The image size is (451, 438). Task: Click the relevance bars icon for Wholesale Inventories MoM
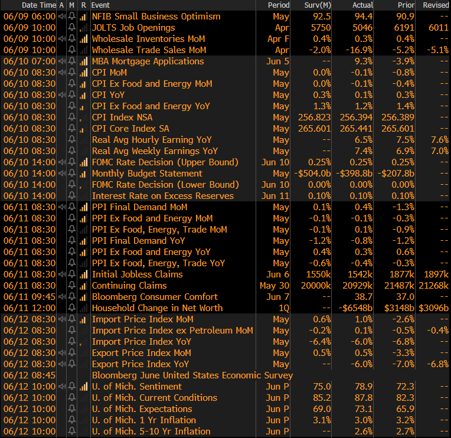(83, 39)
